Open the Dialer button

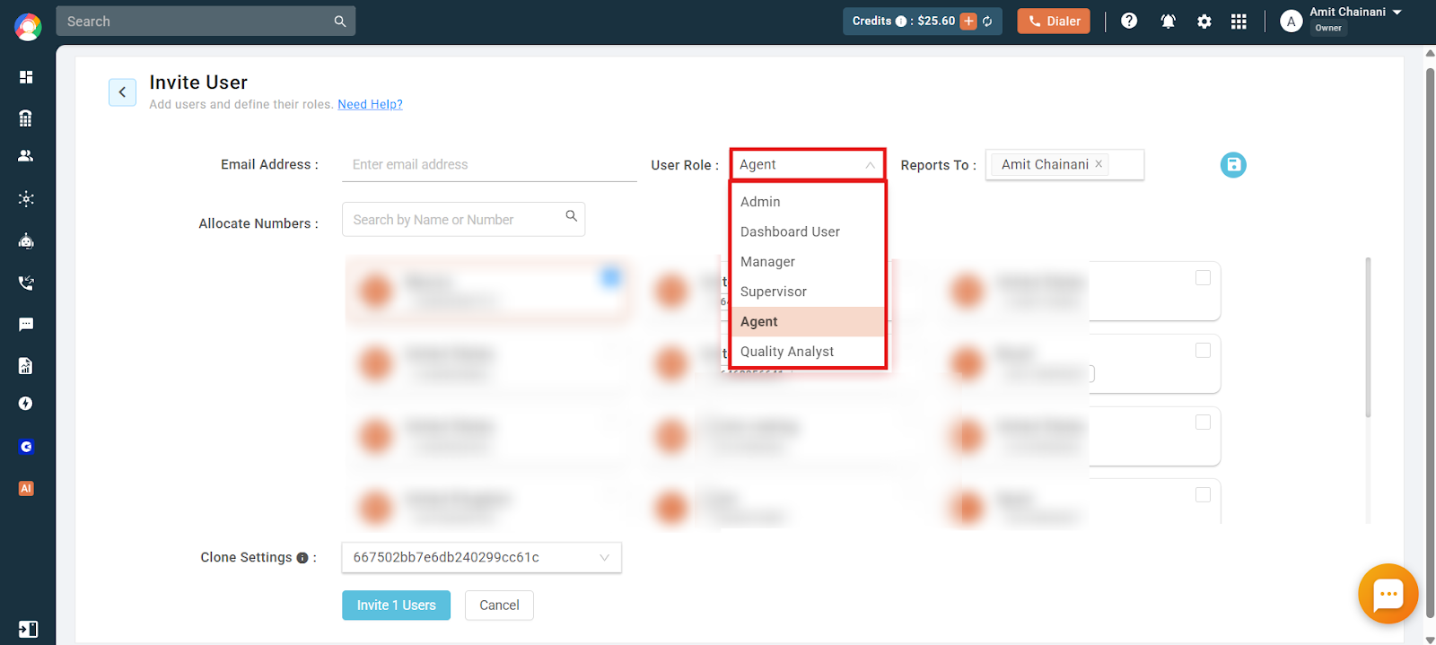click(x=1054, y=22)
